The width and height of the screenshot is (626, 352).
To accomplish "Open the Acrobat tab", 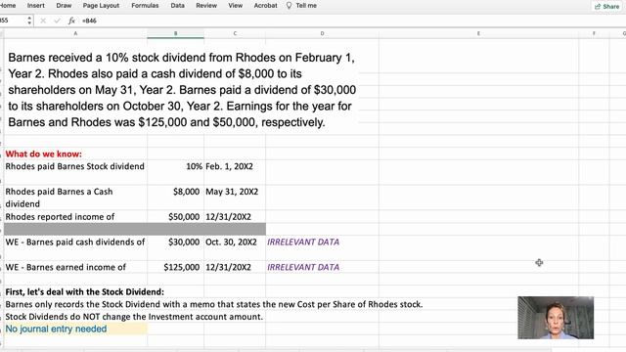I will click(265, 6).
